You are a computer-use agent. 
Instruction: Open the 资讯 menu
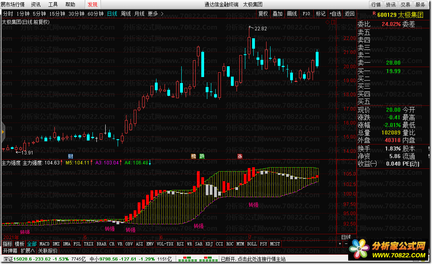coord(36,4)
